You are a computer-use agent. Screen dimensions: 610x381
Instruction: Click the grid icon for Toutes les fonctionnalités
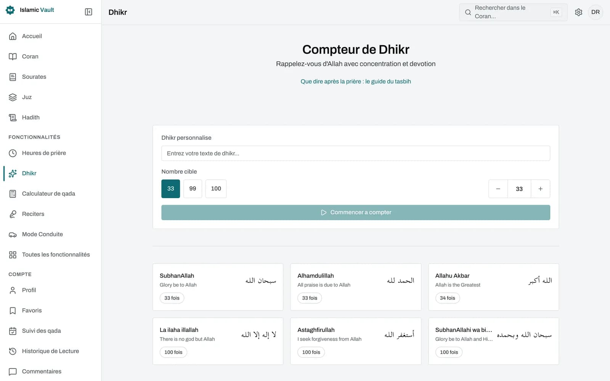13,255
